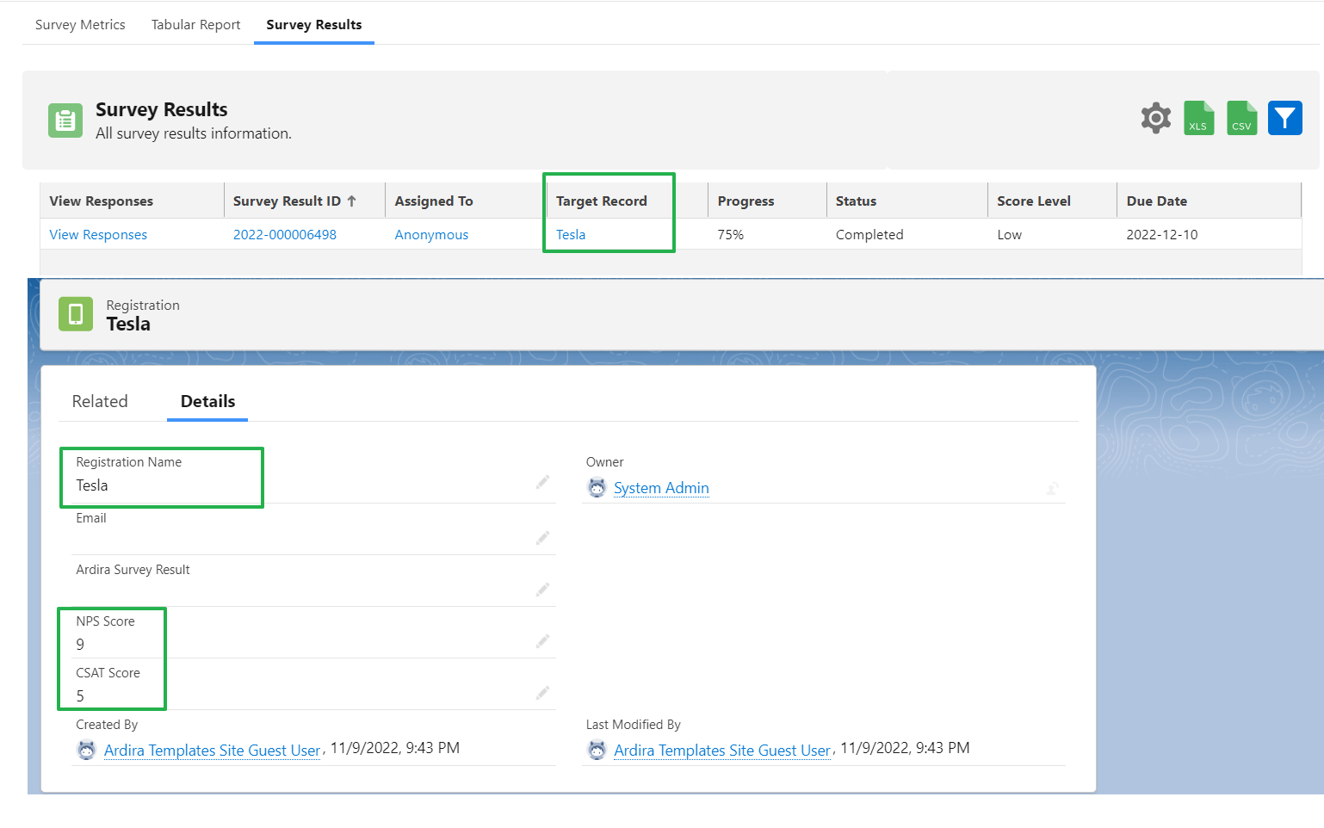Screen dimensions: 1324x828
Task: Click the green Survey Results clipboard icon
Action: pos(65,120)
